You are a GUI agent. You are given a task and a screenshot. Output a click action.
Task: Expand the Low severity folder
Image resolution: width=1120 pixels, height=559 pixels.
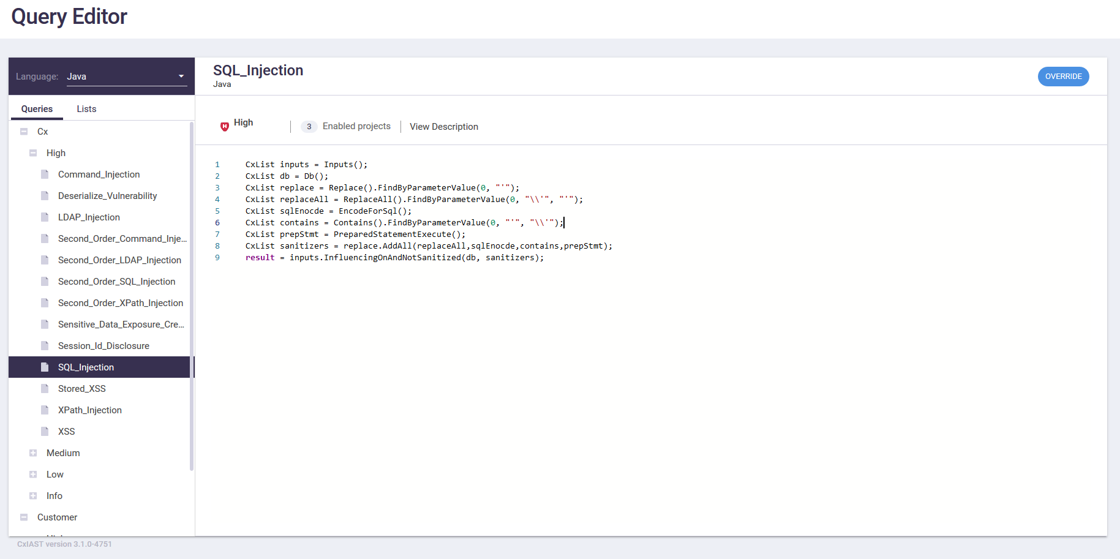click(33, 475)
